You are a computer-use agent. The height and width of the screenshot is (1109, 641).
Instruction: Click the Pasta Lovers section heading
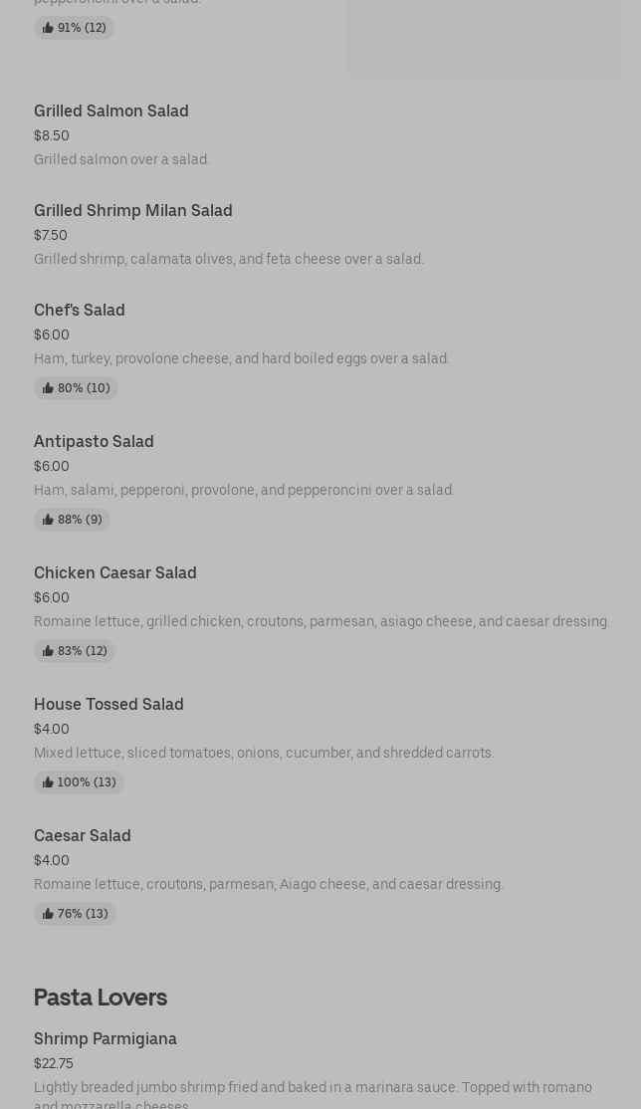tap(101, 997)
